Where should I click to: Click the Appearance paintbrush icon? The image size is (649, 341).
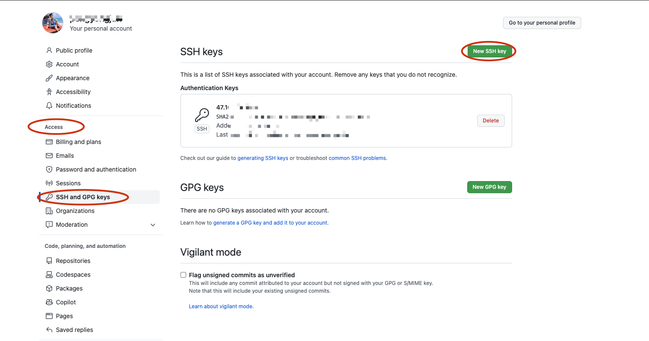pos(49,78)
